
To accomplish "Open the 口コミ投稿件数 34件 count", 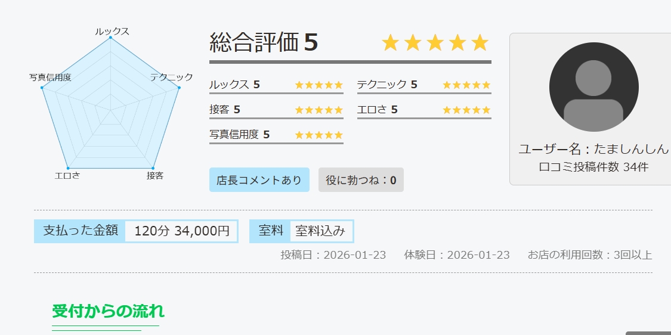I will [593, 167].
